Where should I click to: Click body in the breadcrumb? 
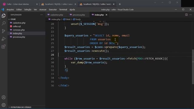[78, 19]
